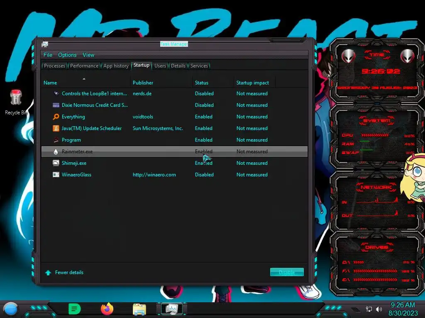Click the Network widget header

click(x=376, y=187)
